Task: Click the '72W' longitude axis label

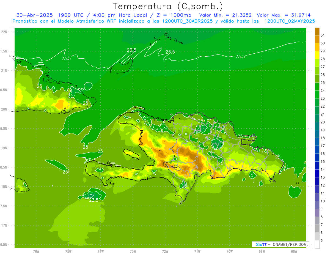Action: tap(165, 251)
